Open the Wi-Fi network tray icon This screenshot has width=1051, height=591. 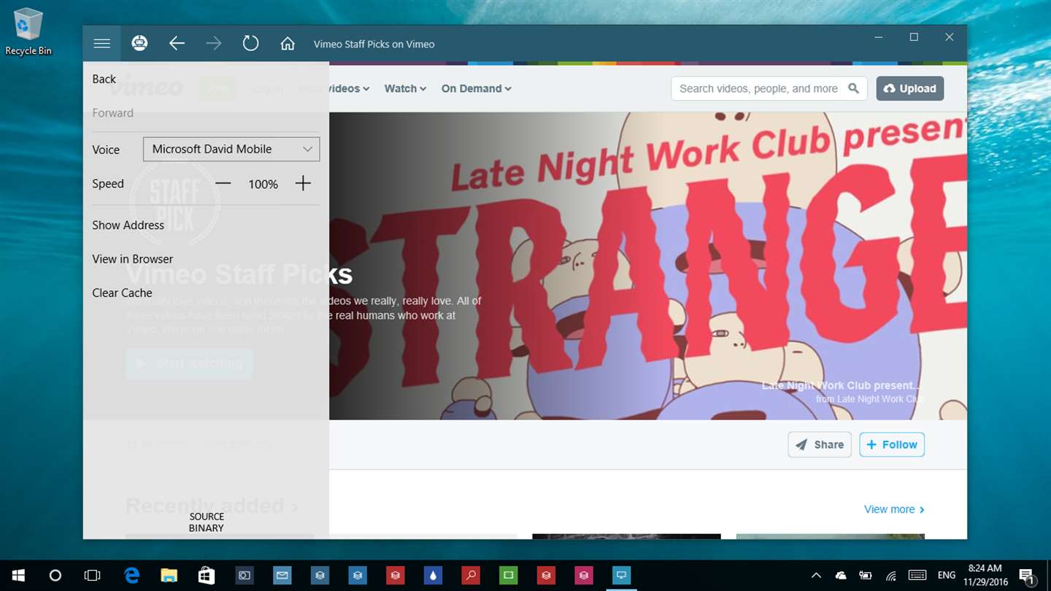coord(890,576)
